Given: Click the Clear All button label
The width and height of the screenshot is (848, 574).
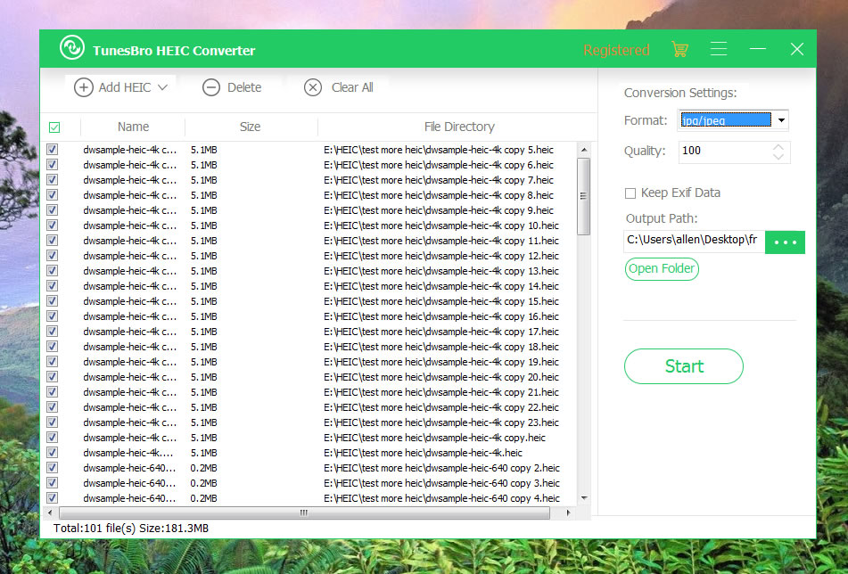Looking at the screenshot, I should (352, 87).
